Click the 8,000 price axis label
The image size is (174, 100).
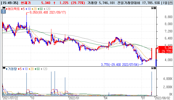click(x=168, y=24)
